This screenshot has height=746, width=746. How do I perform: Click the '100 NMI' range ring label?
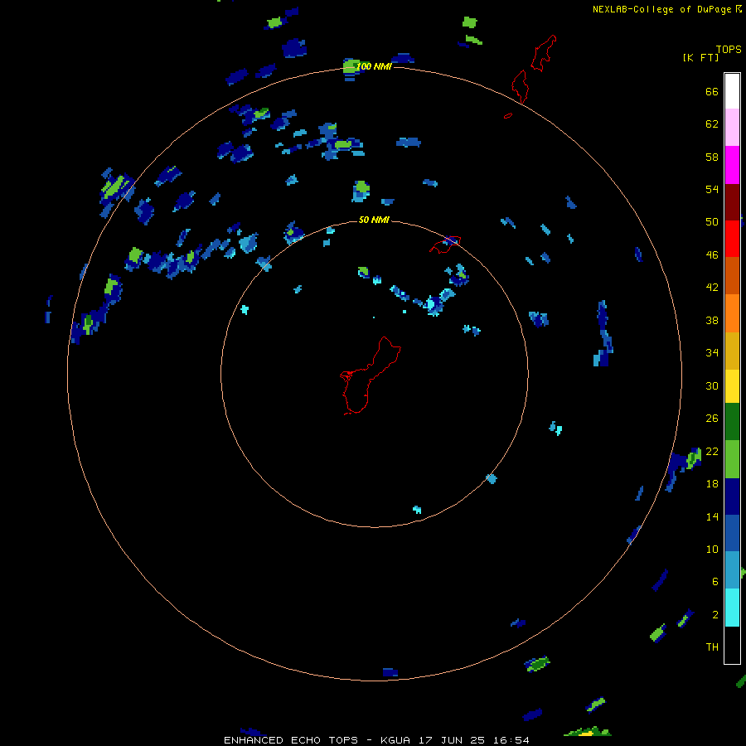pos(374,66)
